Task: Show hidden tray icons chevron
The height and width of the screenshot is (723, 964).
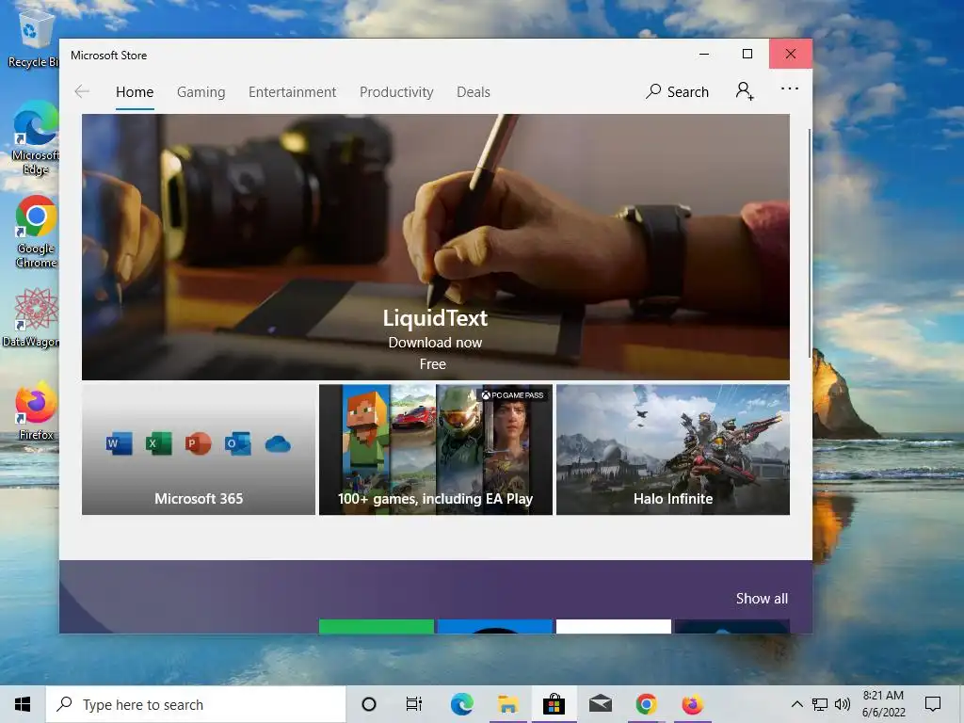Action: point(796,704)
